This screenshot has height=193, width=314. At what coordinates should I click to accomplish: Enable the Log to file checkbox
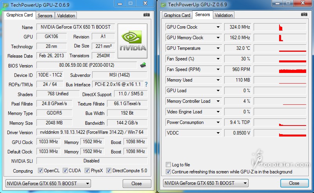coord(168,165)
